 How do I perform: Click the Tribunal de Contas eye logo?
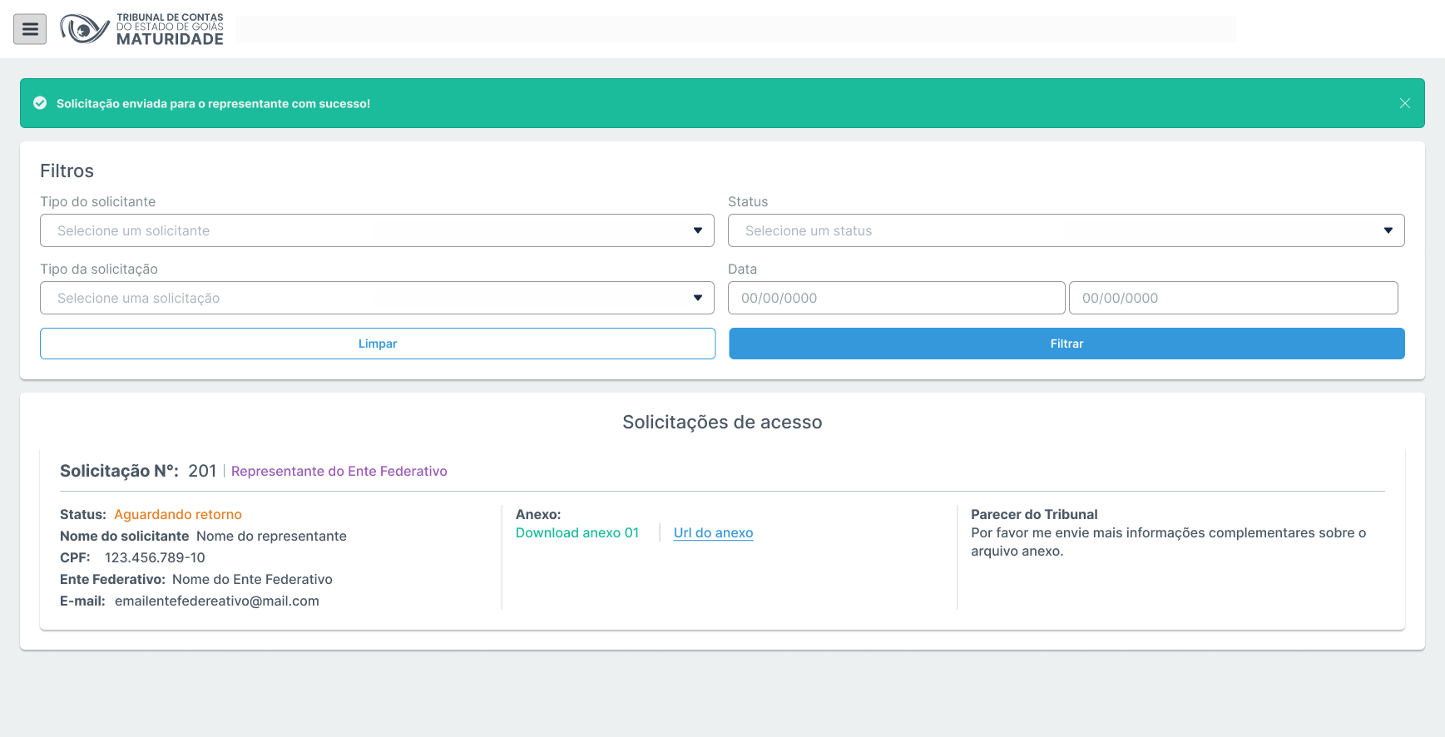click(x=84, y=29)
